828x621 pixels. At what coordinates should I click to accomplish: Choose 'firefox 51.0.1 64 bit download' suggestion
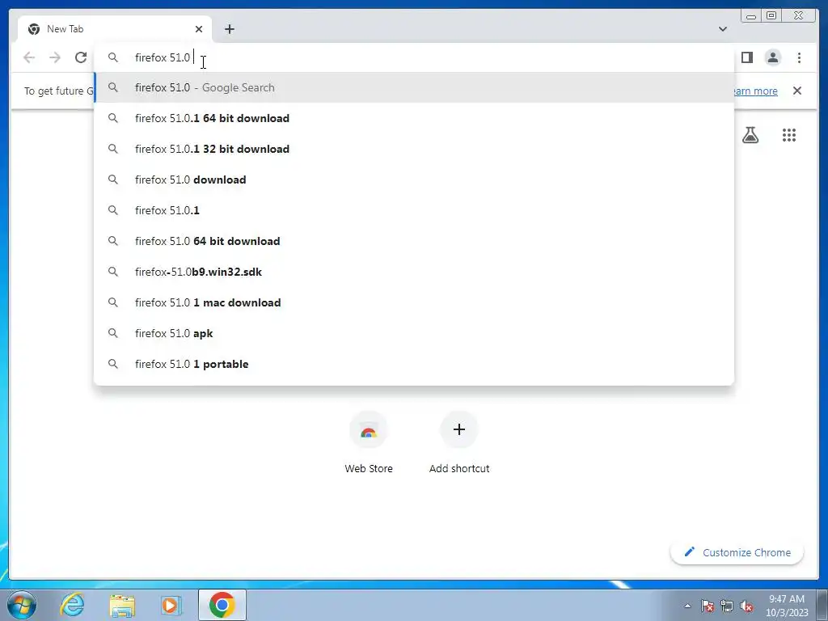[414, 118]
